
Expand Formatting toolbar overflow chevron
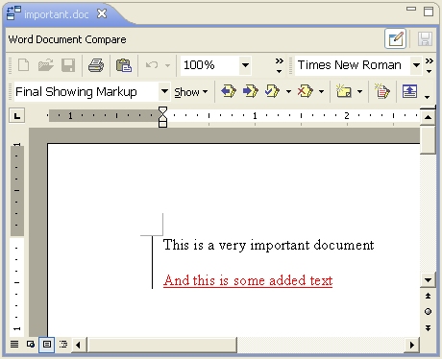click(x=430, y=65)
